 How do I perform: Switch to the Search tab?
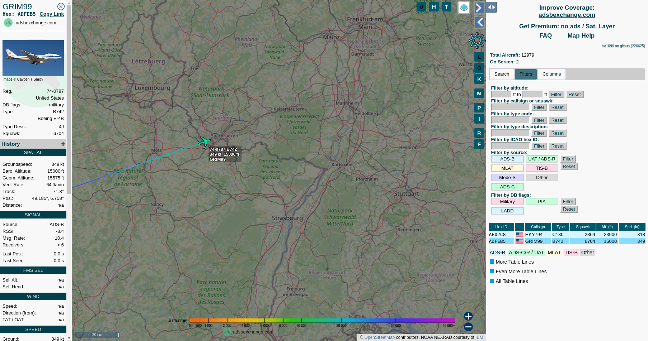click(502, 74)
